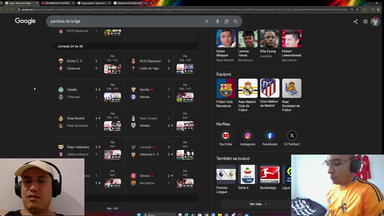Viewport: 384px width, 216px height.
Task: Select Rayo Vallecano team name
Action: coord(78,147)
